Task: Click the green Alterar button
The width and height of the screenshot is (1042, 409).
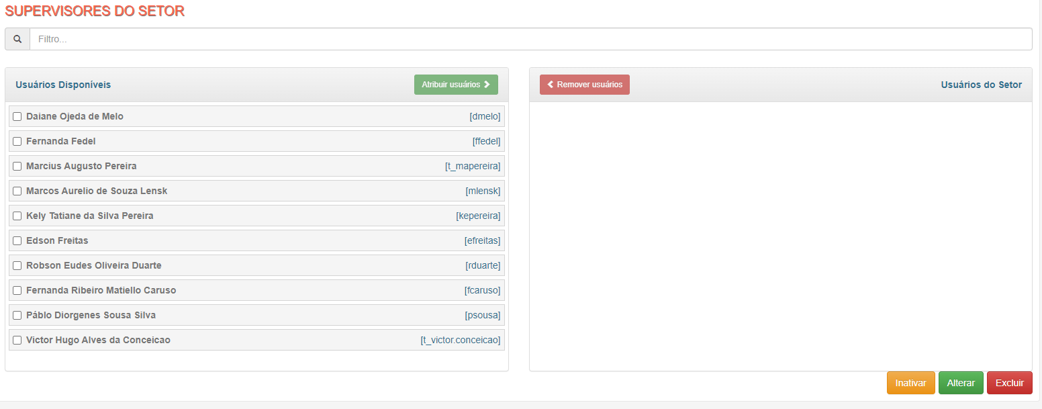Action: click(x=961, y=383)
